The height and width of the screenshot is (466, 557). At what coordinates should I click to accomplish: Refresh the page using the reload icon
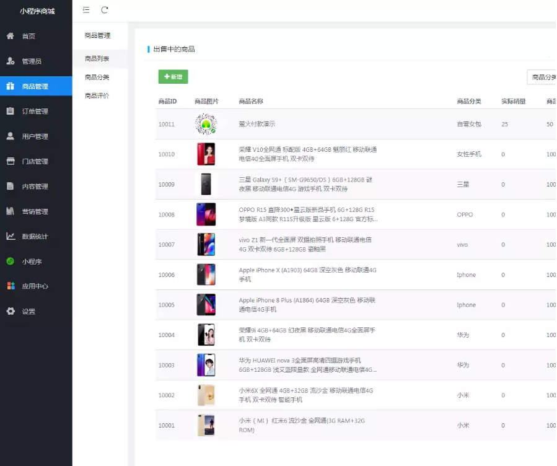click(x=105, y=10)
